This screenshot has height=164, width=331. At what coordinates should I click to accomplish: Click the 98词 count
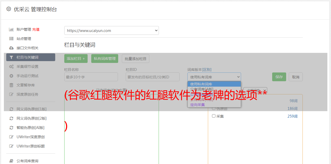click(x=293, y=101)
